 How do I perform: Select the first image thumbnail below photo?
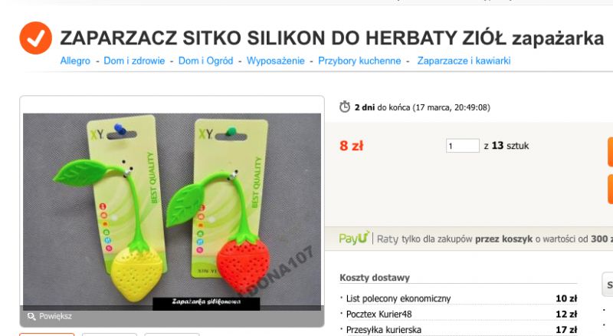click(47, 334)
